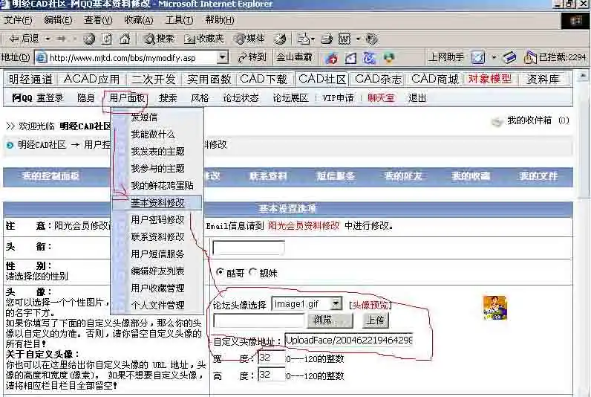Open the 查看(V) menu
This screenshot has width=591, height=397.
point(98,19)
